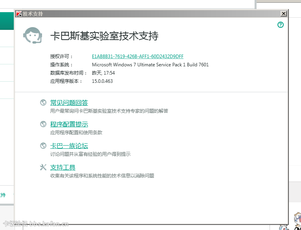Open the green help question mark icon
The width and height of the screenshot is (301, 230).
point(281,25)
